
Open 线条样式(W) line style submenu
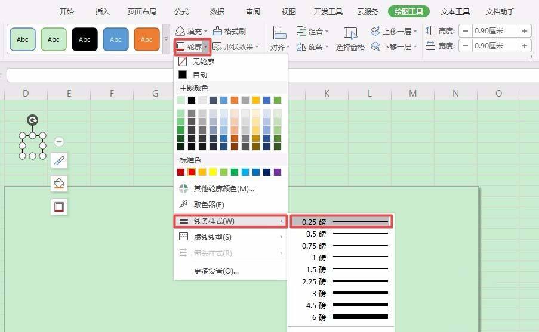[230, 221]
